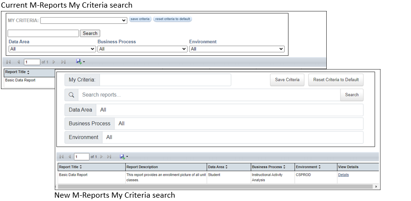
Task: Open the MY CRITERIA dropdown in current panel
Action: (83, 20)
